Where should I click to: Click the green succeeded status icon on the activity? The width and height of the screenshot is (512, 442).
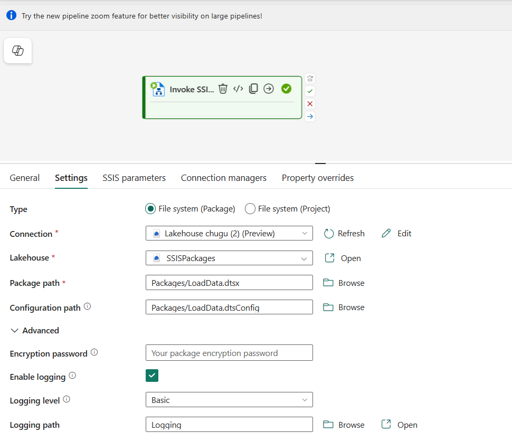click(x=286, y=89)
